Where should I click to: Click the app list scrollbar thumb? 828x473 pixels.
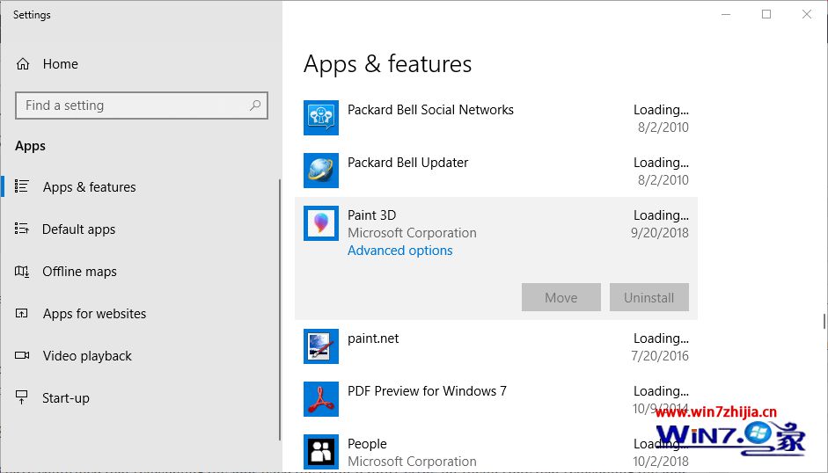[824, 321]
